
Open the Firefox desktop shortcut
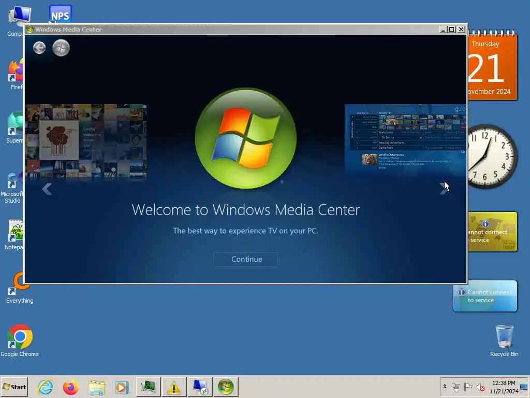point(16,74)
